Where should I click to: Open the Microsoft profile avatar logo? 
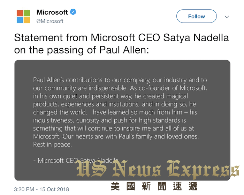click(x=23, y=17)
